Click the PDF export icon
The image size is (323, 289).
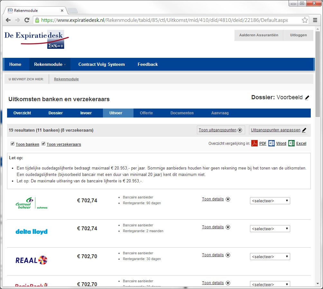click(x=254, y=143)
